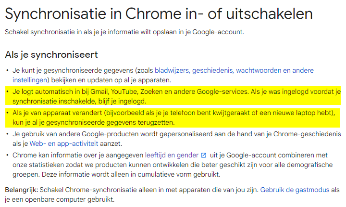Open the bladwijzers, geschiedenis, wachtwoorden link
The image size is (346, 207).
tap(234, 70)
